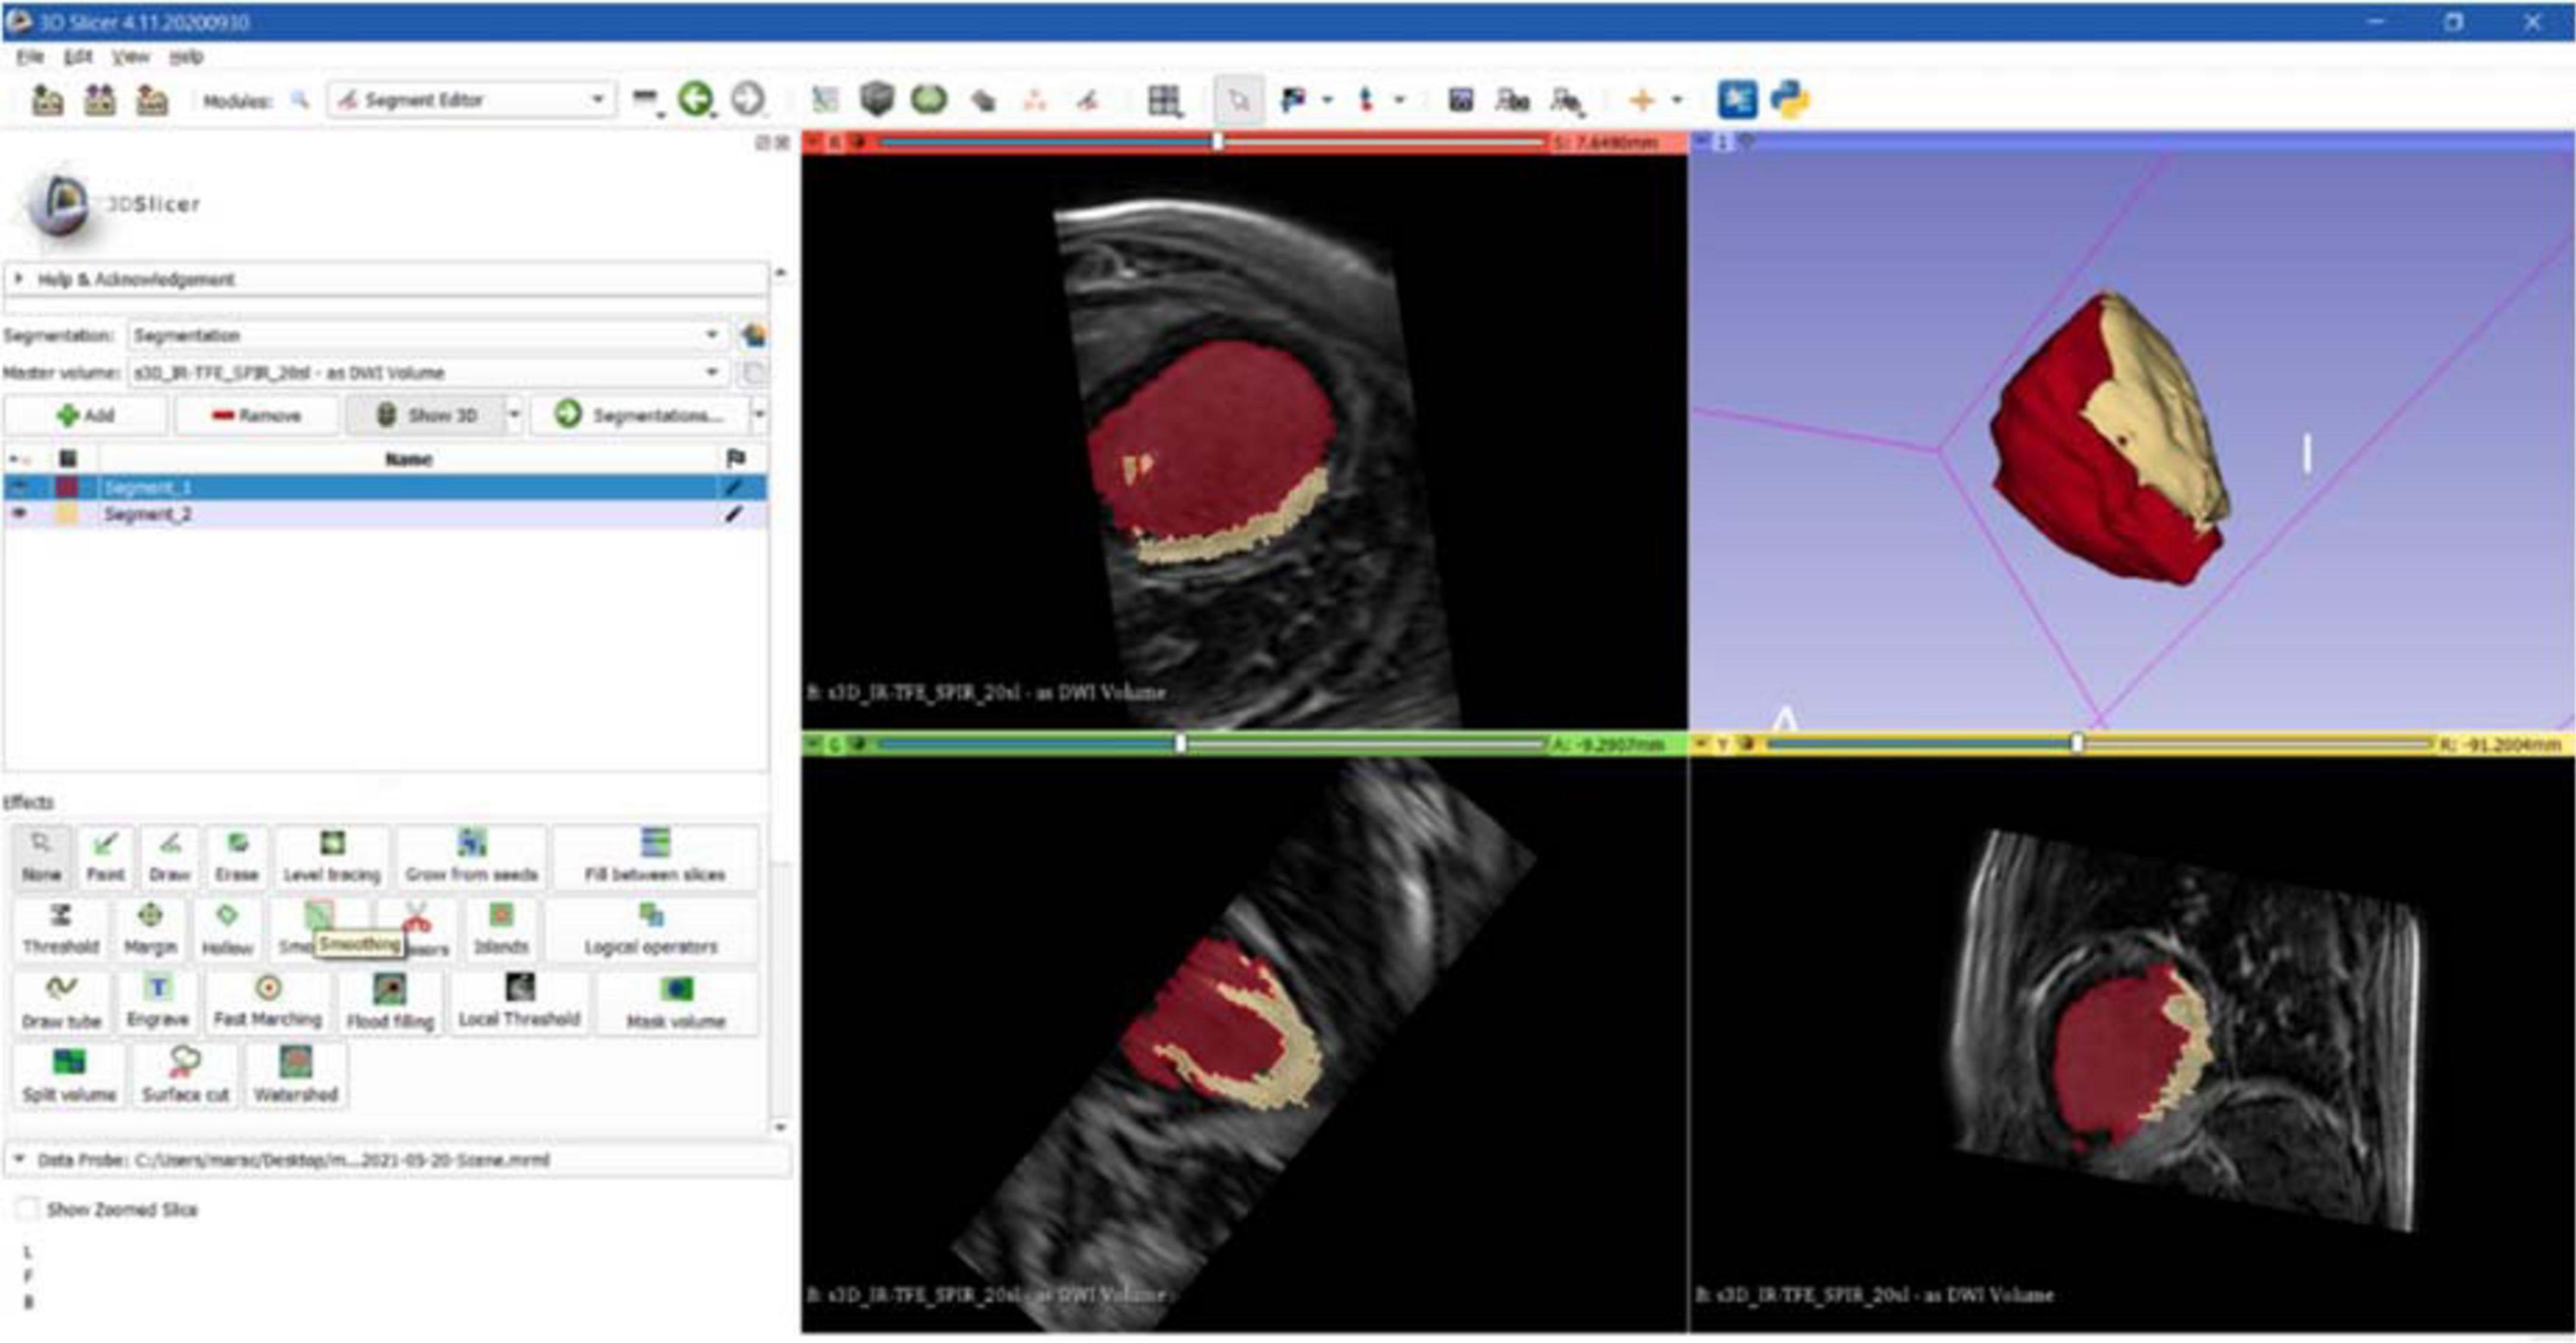This screenshot has height=1343, width=2576.
Task: Select the Watershed effect
Action: tap(295, 1075)
